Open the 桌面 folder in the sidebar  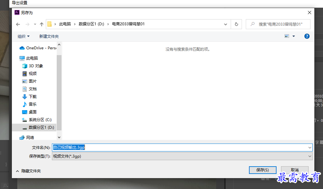[29, 112]
